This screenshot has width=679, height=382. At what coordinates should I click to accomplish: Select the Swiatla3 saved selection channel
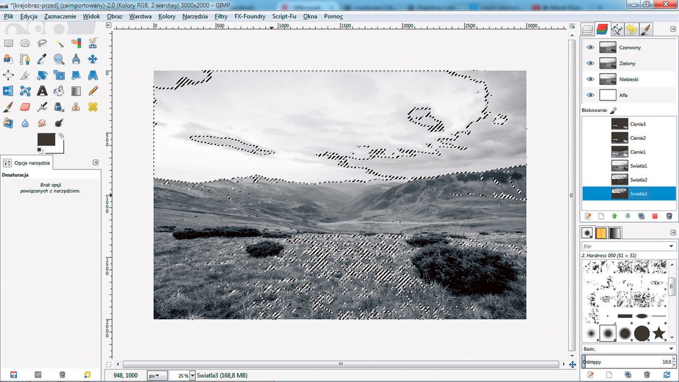[x=629, y=194]
